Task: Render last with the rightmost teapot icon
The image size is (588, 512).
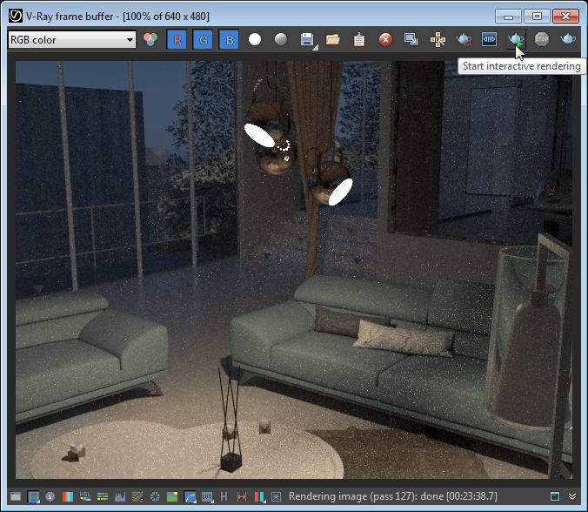Action: click(x=568, y=39)
